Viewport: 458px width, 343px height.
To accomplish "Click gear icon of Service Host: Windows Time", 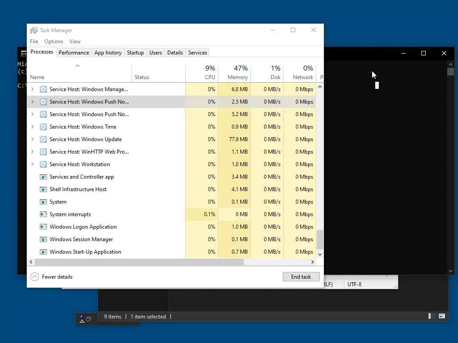I will click(43, 127).
